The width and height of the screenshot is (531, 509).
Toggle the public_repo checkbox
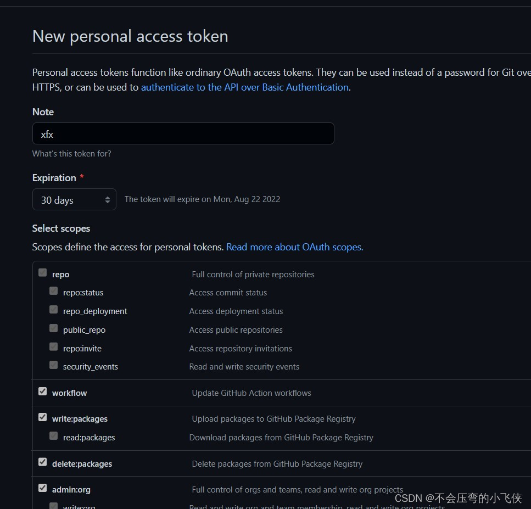point(53,328)
